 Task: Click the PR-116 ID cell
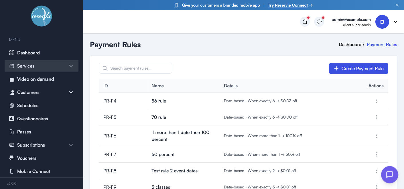(x=110, y=136)
